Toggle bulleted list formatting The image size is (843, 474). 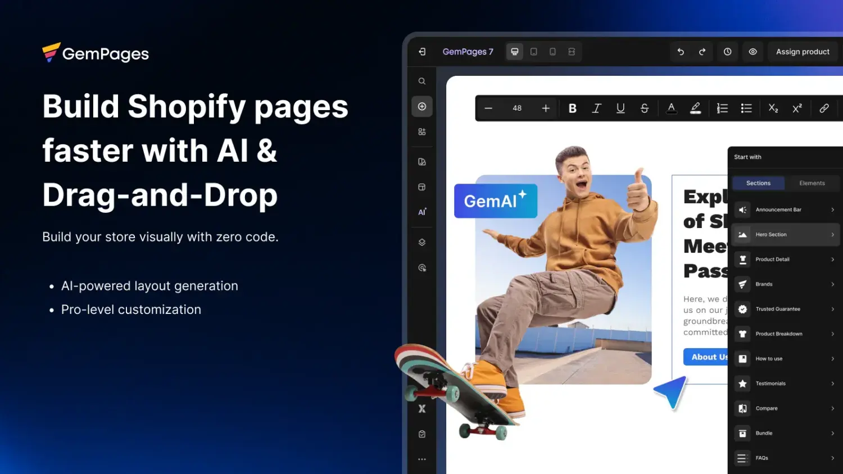coord(746,108)
